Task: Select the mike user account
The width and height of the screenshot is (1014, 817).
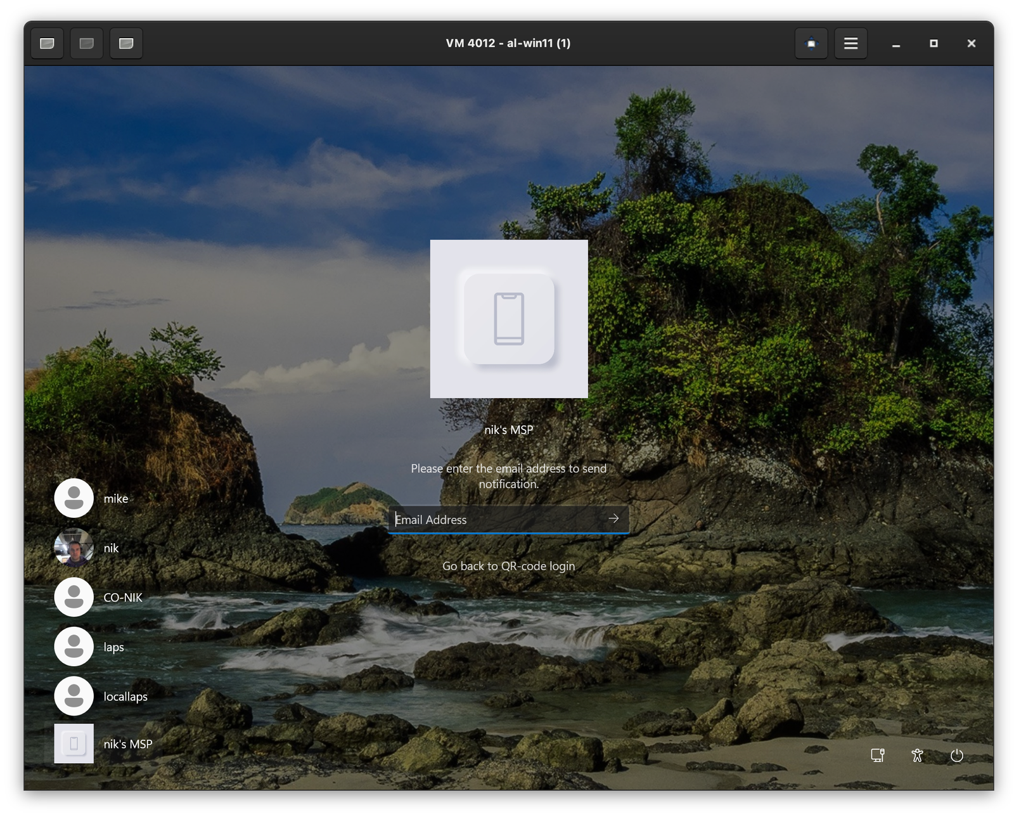Action: 74,498
